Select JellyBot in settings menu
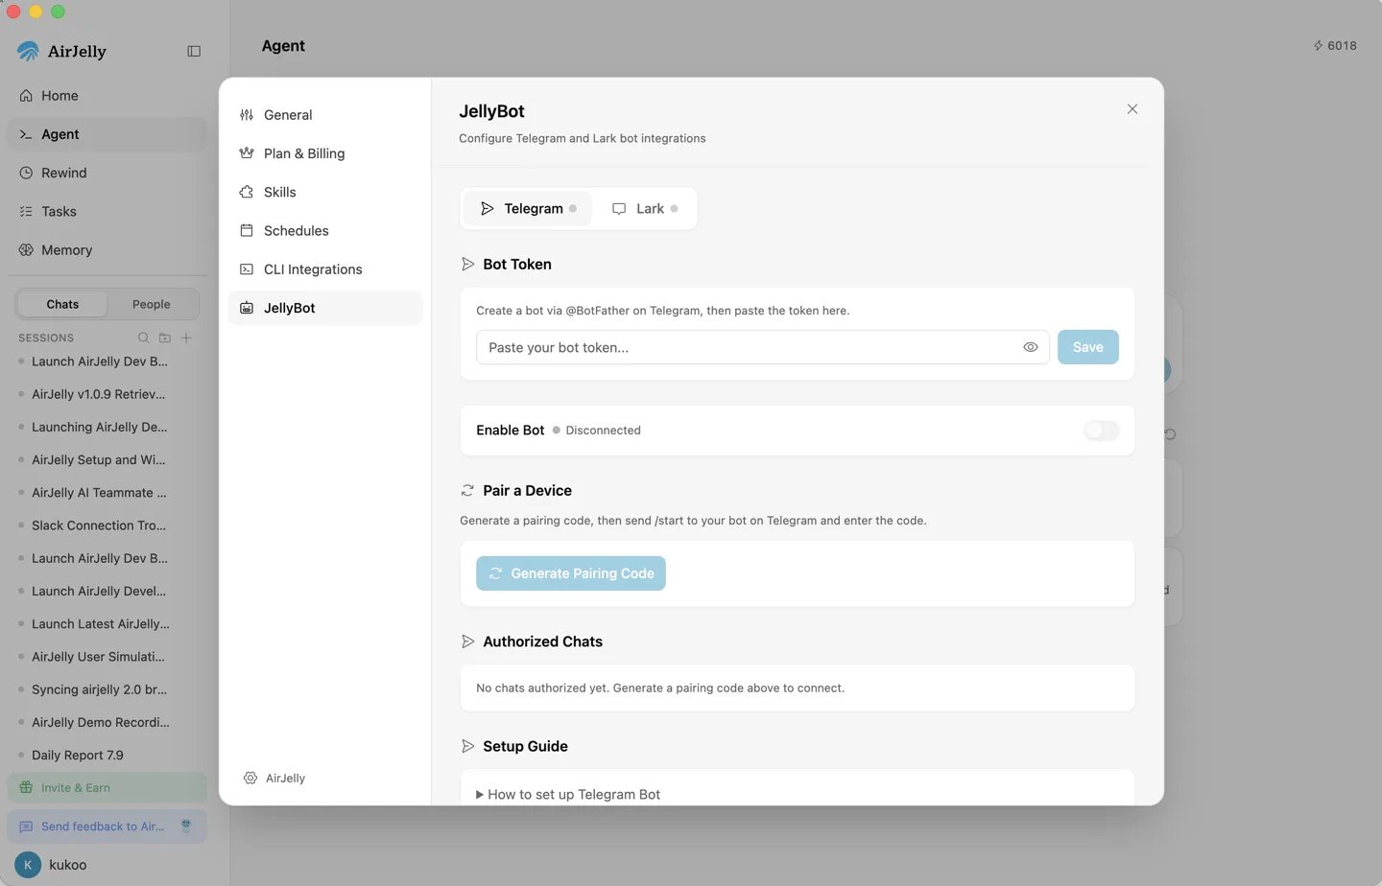Screen dimensions: 1382x886 click(325, 308)
